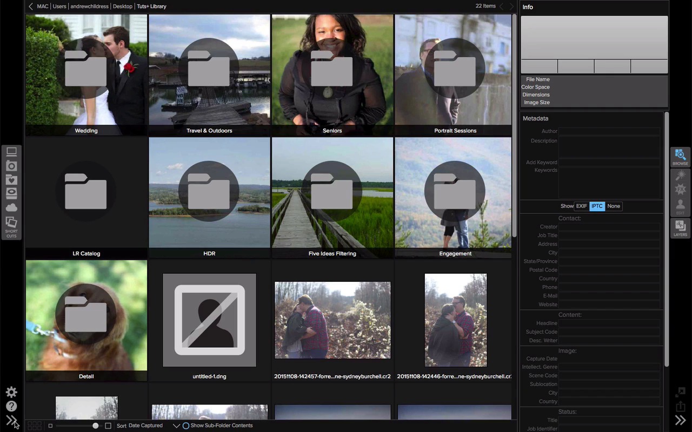Open the Seniors folder

click(332, 75)
